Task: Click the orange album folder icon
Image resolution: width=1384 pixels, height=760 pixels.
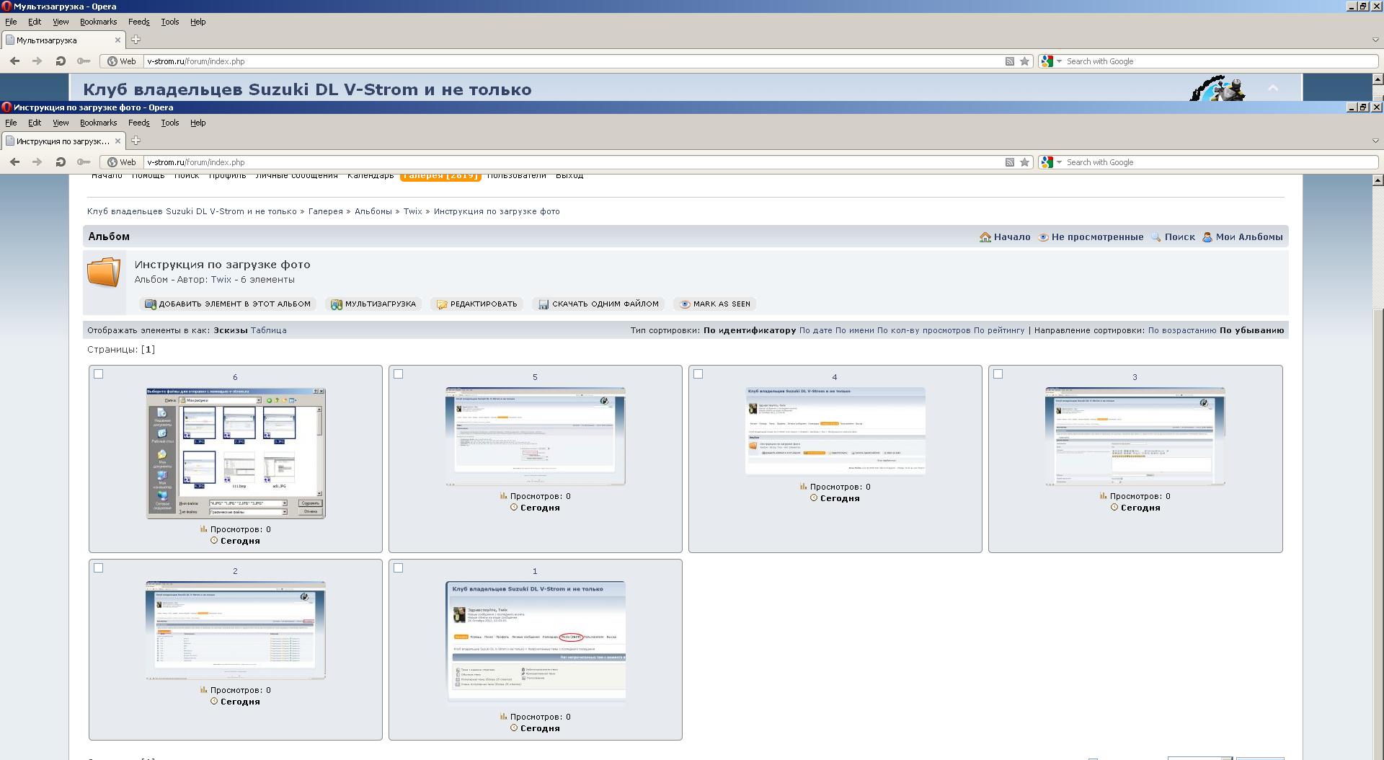Action: [104, 273]
